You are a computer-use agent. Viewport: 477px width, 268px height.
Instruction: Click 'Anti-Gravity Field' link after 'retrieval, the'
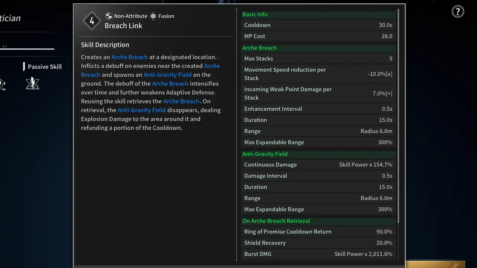point(142,110)
